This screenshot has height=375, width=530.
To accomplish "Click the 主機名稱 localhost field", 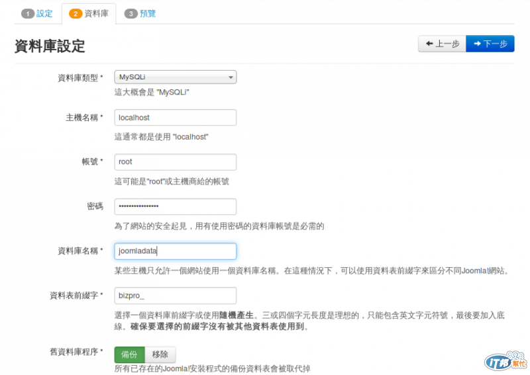I will [x=175, y=118].
